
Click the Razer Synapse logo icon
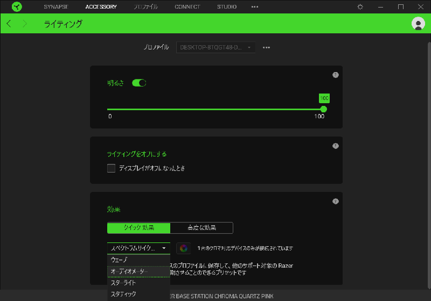click(17, 6)
